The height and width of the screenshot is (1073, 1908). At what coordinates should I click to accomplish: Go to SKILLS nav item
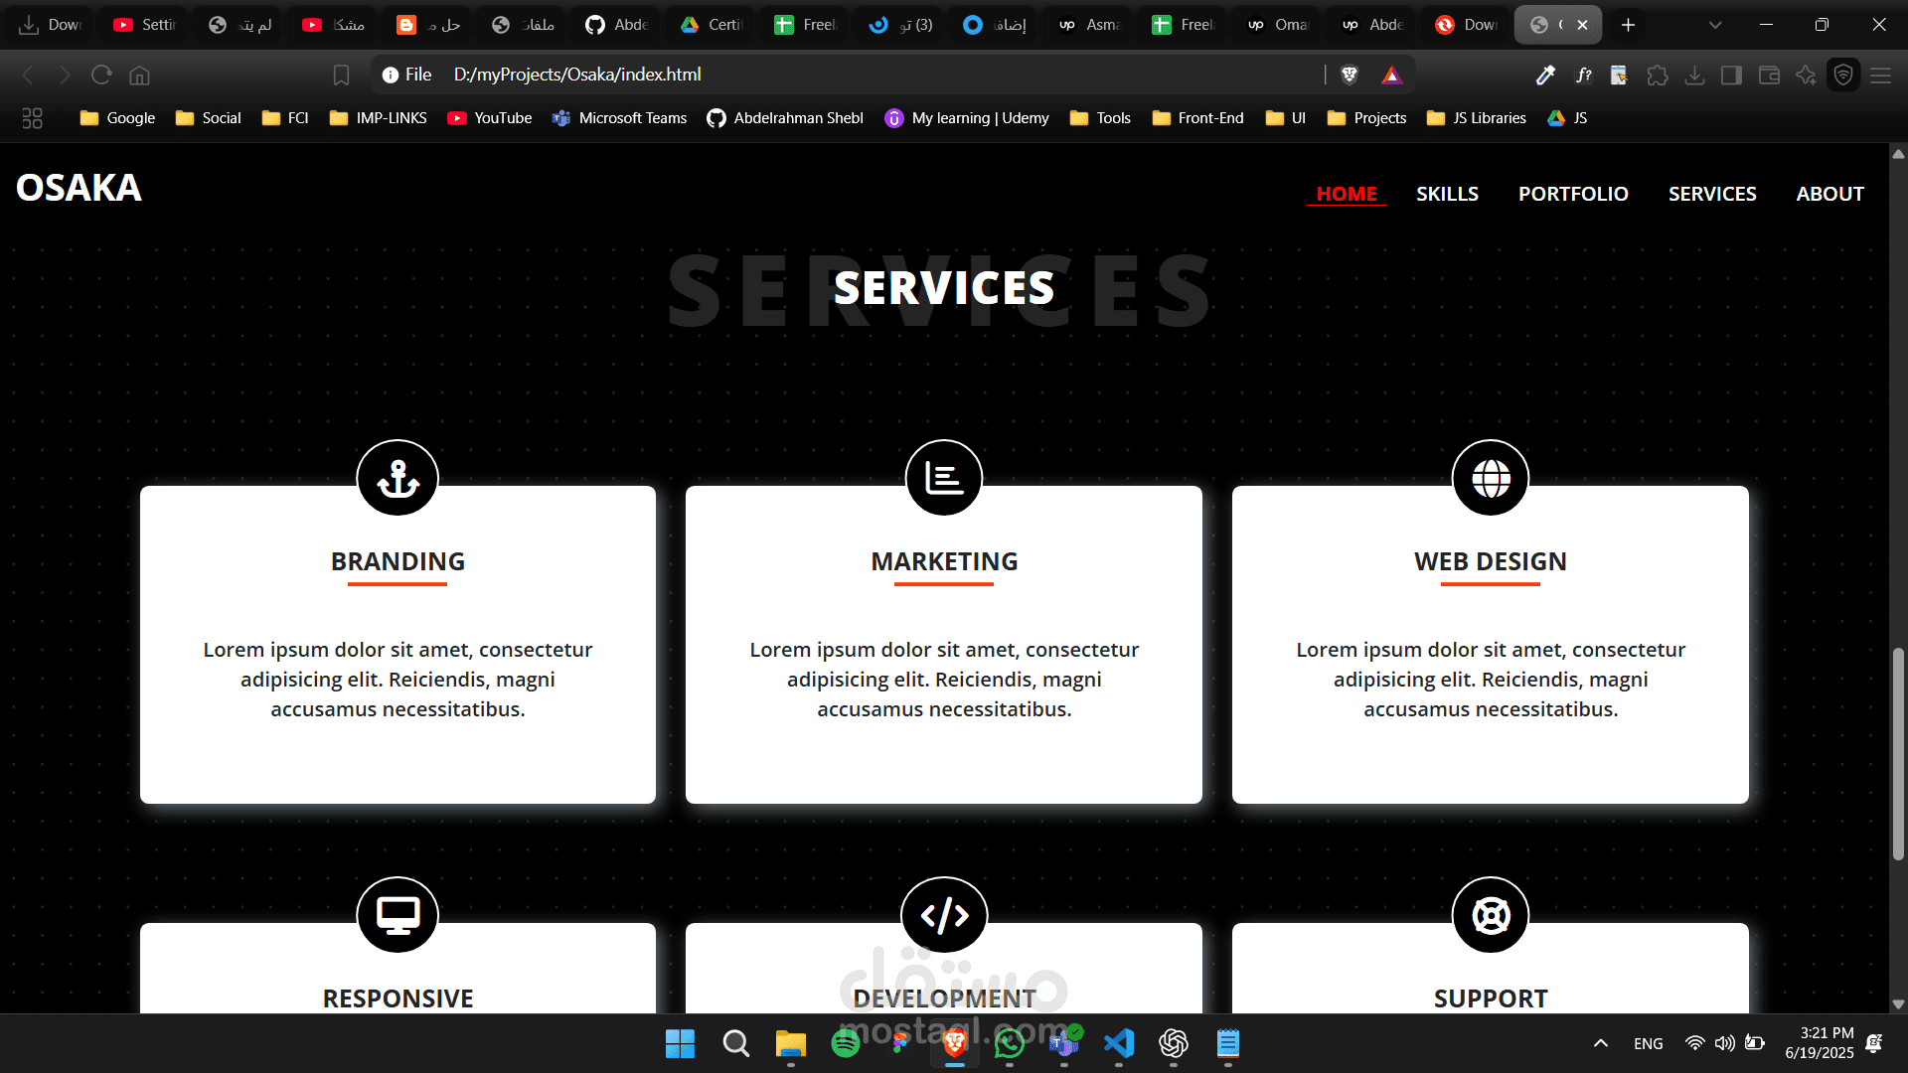click(1447, 194)
